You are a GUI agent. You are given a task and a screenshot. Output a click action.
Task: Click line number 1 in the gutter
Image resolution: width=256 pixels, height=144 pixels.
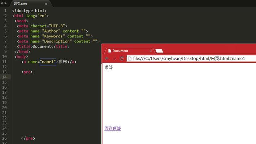[x=5, y=11]
